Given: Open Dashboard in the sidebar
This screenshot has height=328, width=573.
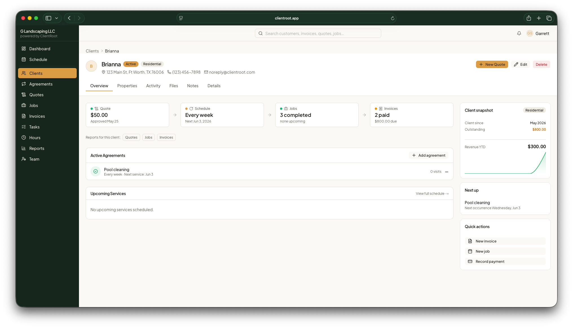Looking at the screenshot, I should coord(47,49).
